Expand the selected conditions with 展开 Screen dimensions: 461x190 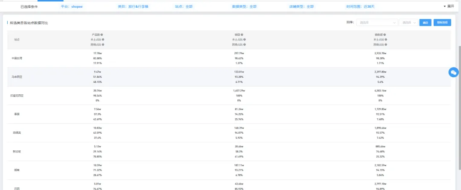pyautogui.click(x=449, y=6)
